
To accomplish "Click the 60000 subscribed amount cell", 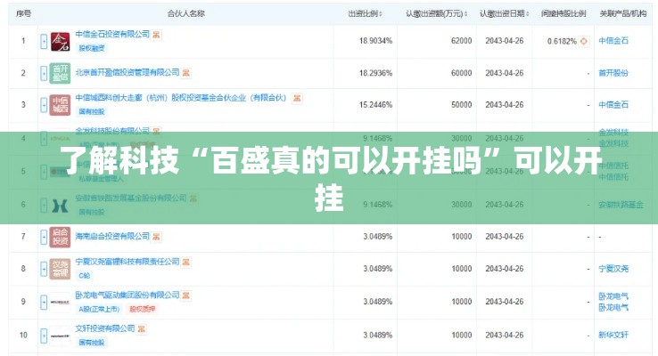I will pos(462,73).
